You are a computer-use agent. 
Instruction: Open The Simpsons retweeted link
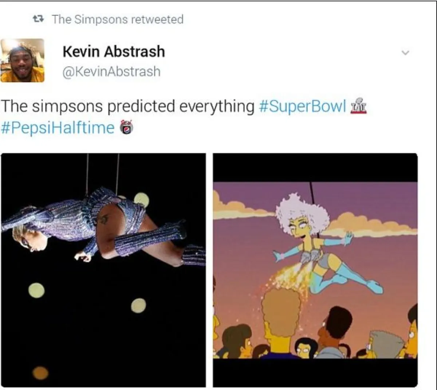coord(117,19)
